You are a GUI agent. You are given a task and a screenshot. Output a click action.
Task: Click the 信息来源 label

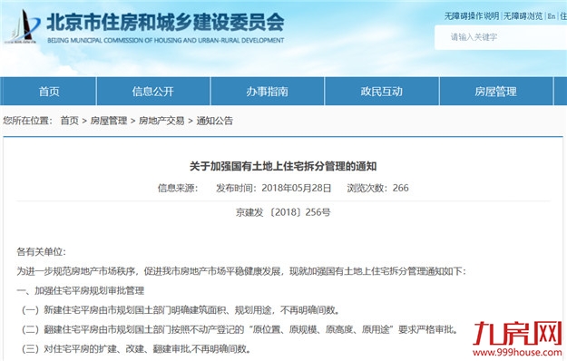point(178,188)
